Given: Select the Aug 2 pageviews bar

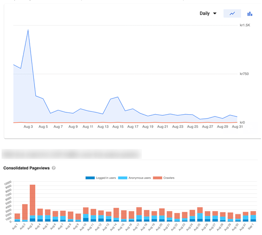Looking at the screenshot, I should 25,213.
